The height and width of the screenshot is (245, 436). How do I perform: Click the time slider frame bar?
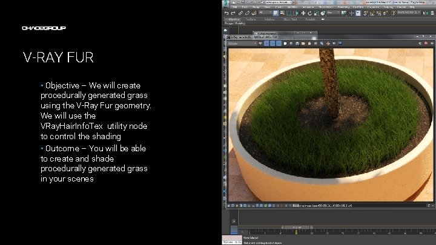tap(297, 227)
